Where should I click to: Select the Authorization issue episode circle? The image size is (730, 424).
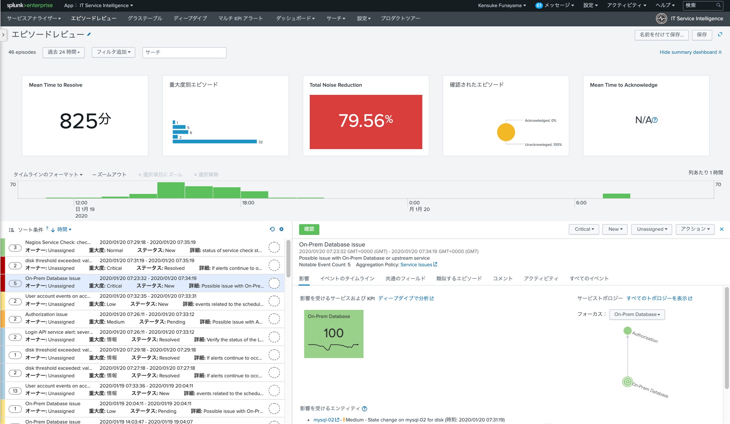tap(274, 318)
